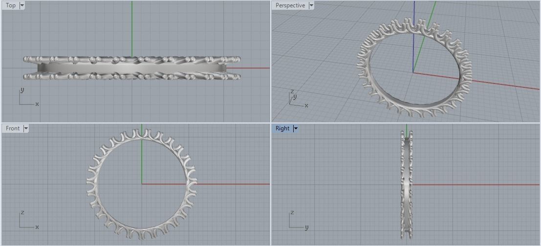Select the ring edge in Right viewport
The image size is (541, 246).
407,184
